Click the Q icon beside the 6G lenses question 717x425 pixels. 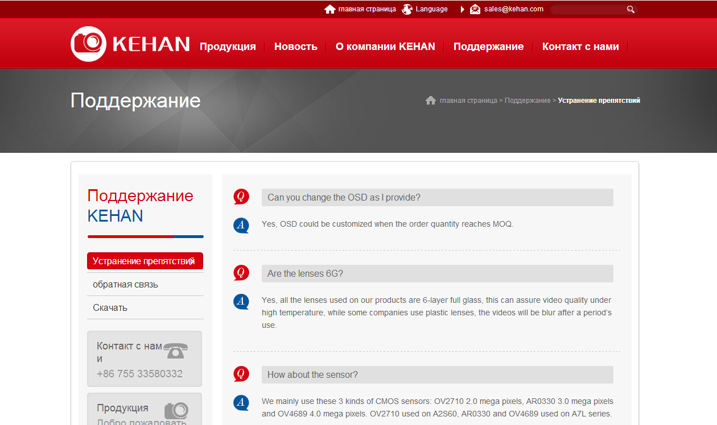[x=241, y=273]
